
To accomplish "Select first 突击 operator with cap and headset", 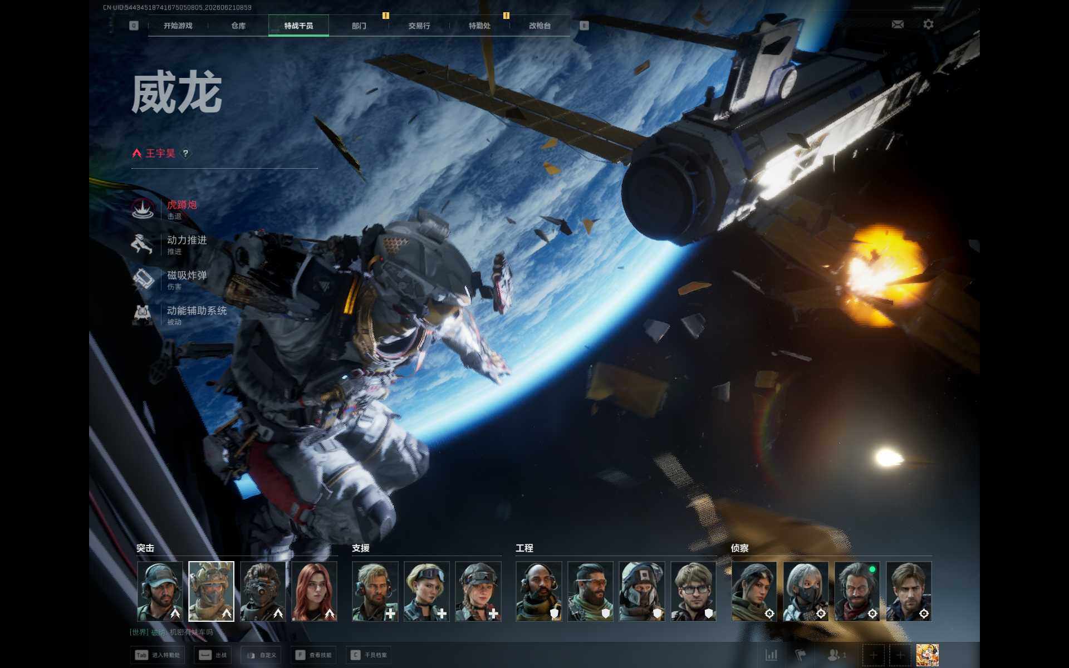I will (x=160, y=591).
